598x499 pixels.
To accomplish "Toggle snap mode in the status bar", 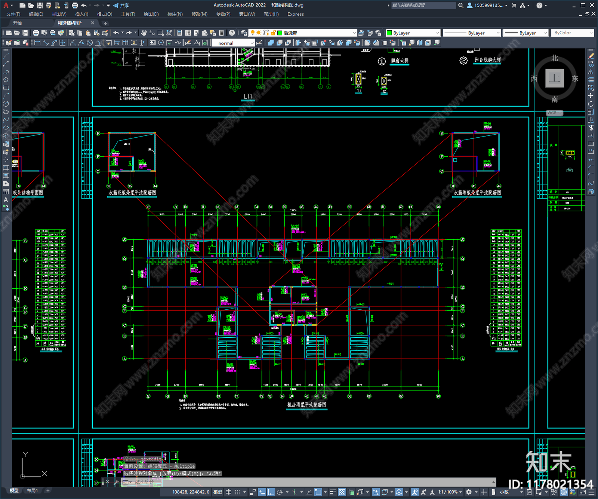I will [x=237, y=492].
